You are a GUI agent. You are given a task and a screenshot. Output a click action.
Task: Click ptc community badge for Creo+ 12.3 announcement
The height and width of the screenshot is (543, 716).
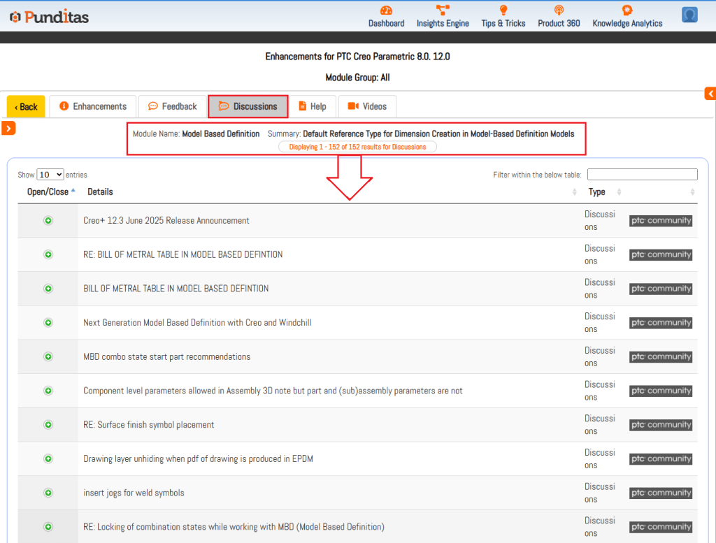pos(661,221)
